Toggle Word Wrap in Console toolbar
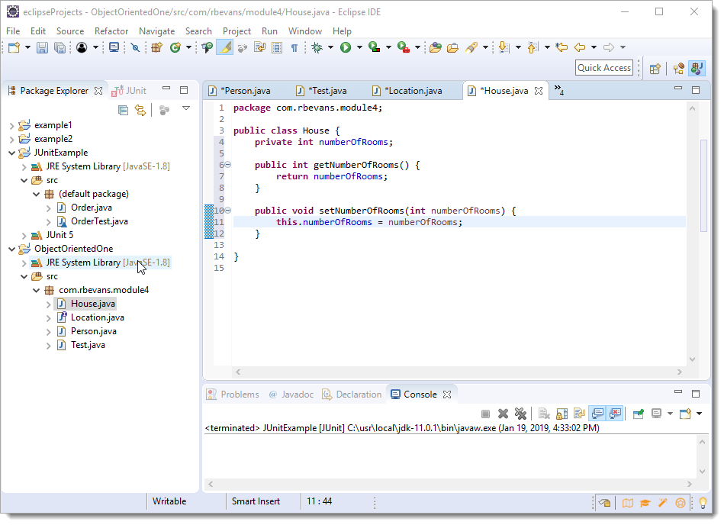 coord(579,414)
